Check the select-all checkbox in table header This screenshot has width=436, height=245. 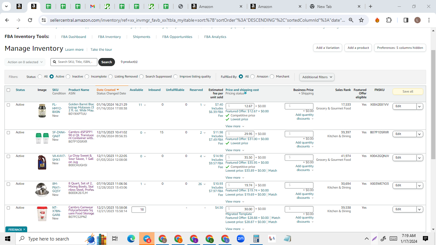[8, 90]
